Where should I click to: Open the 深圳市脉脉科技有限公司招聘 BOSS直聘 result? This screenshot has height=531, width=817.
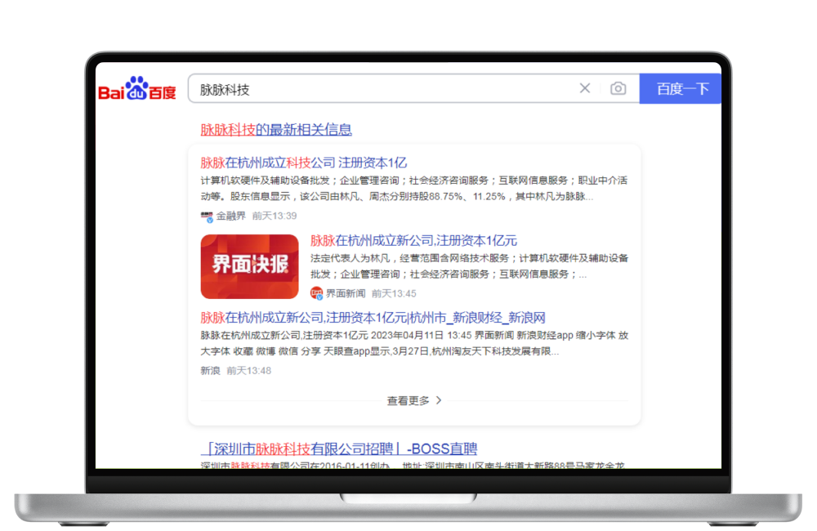click(338, 448)
